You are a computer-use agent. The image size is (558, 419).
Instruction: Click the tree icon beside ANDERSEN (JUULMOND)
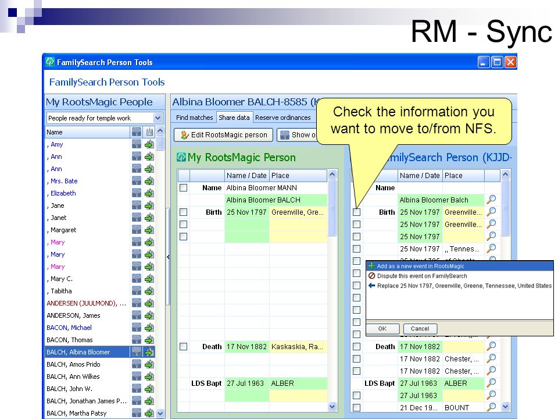(x=136, y=303)
